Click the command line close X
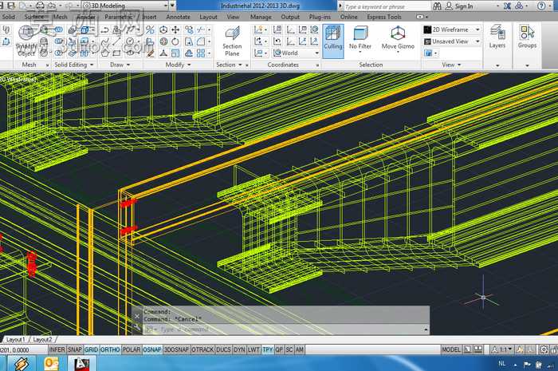The height and width of the screenshot is (371, 558). (x=137, y=316)
